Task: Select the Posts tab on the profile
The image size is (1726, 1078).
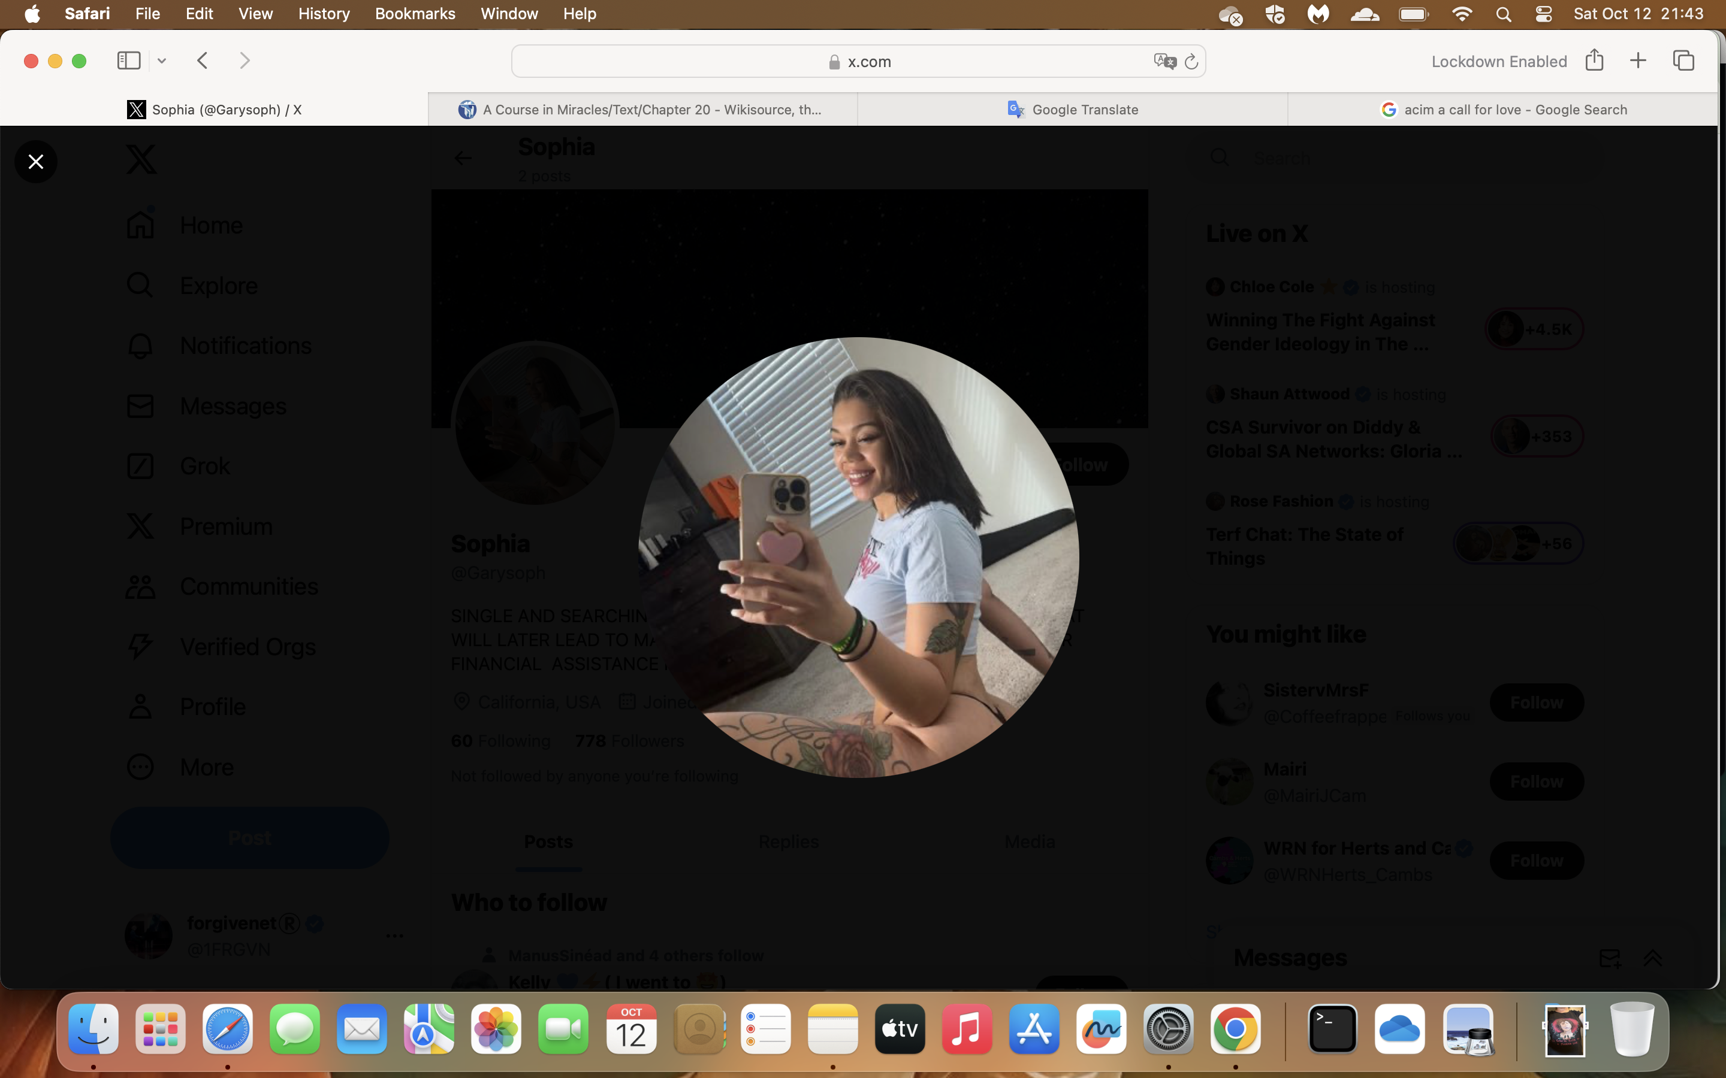Action: (x=548, y=842)
